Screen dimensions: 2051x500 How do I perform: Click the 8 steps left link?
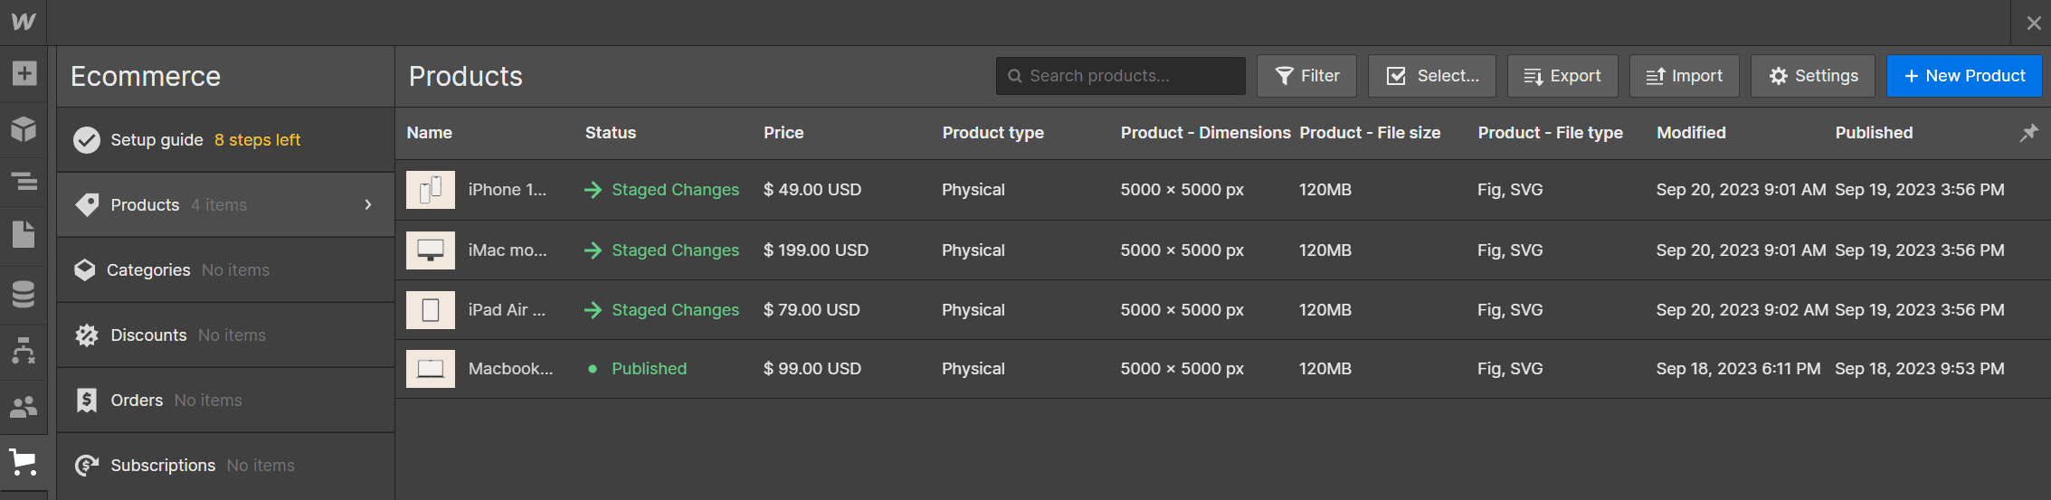pos(257,140)
